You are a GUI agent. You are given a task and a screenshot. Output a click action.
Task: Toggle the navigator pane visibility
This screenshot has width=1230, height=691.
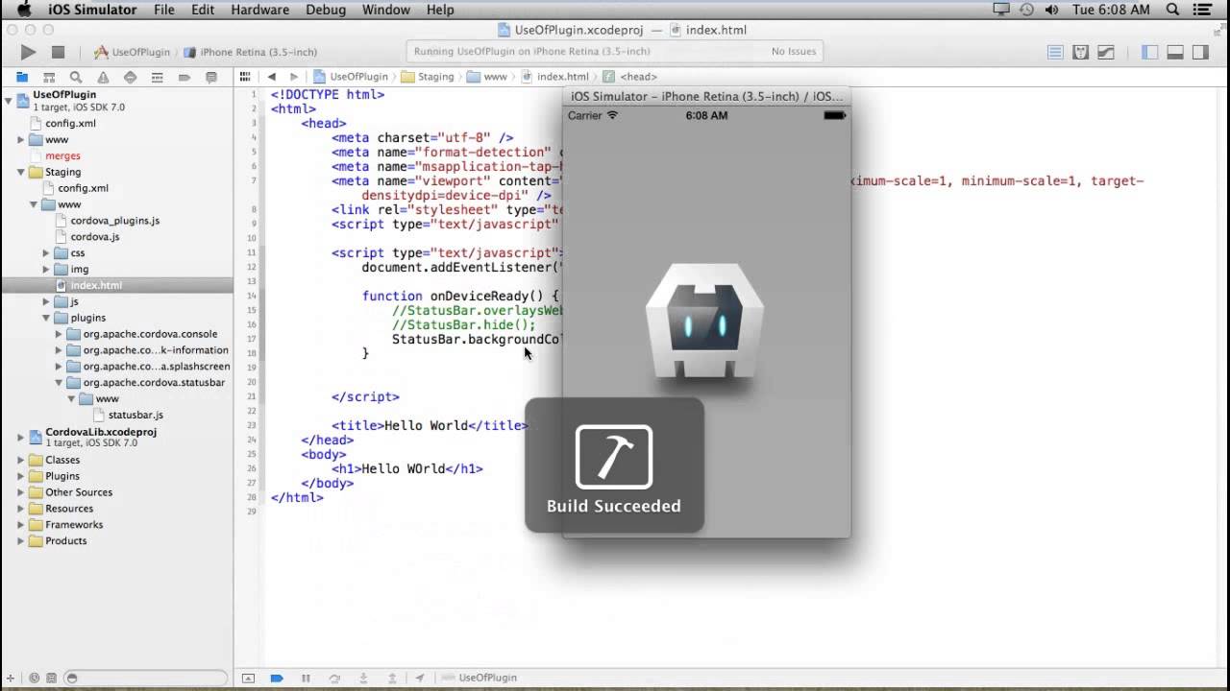[1149, 53]
